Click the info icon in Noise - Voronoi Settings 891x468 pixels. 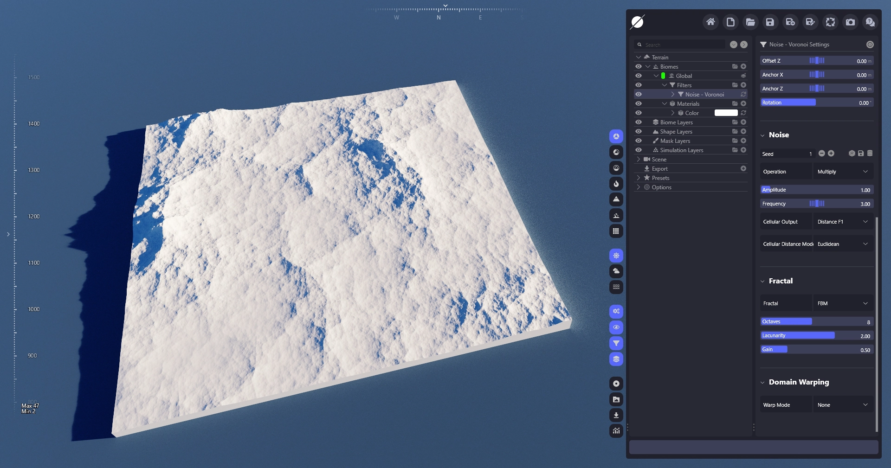[x=870, y=45]
